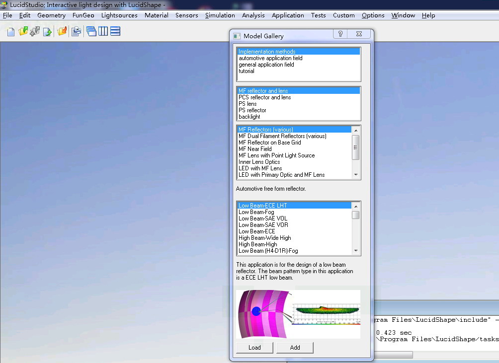This screenshot has width=499, height=363.
Task: Open the Help menu
Action: click(428, 15)
